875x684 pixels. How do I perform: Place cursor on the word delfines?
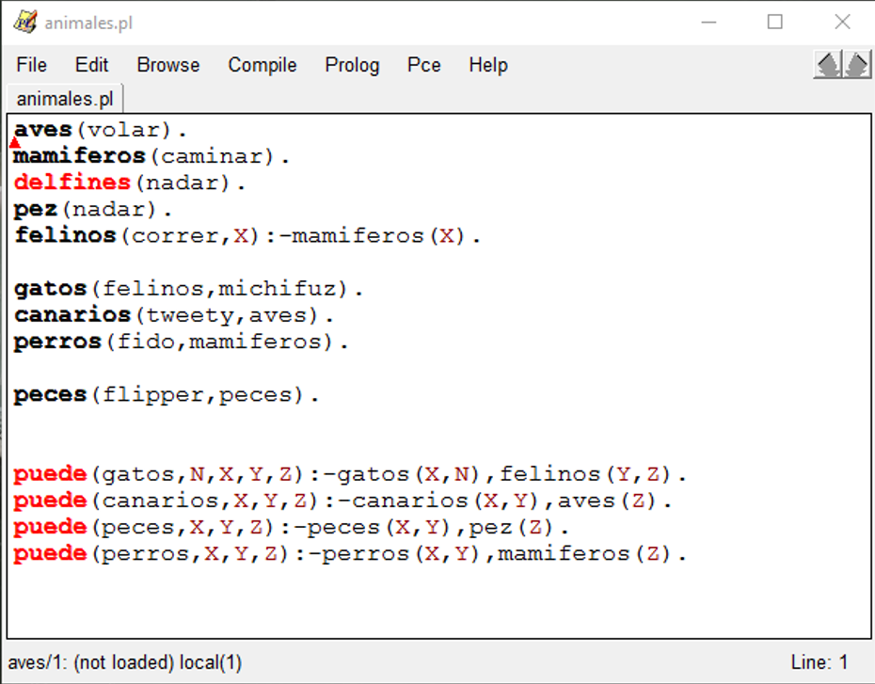coord(71,183)
